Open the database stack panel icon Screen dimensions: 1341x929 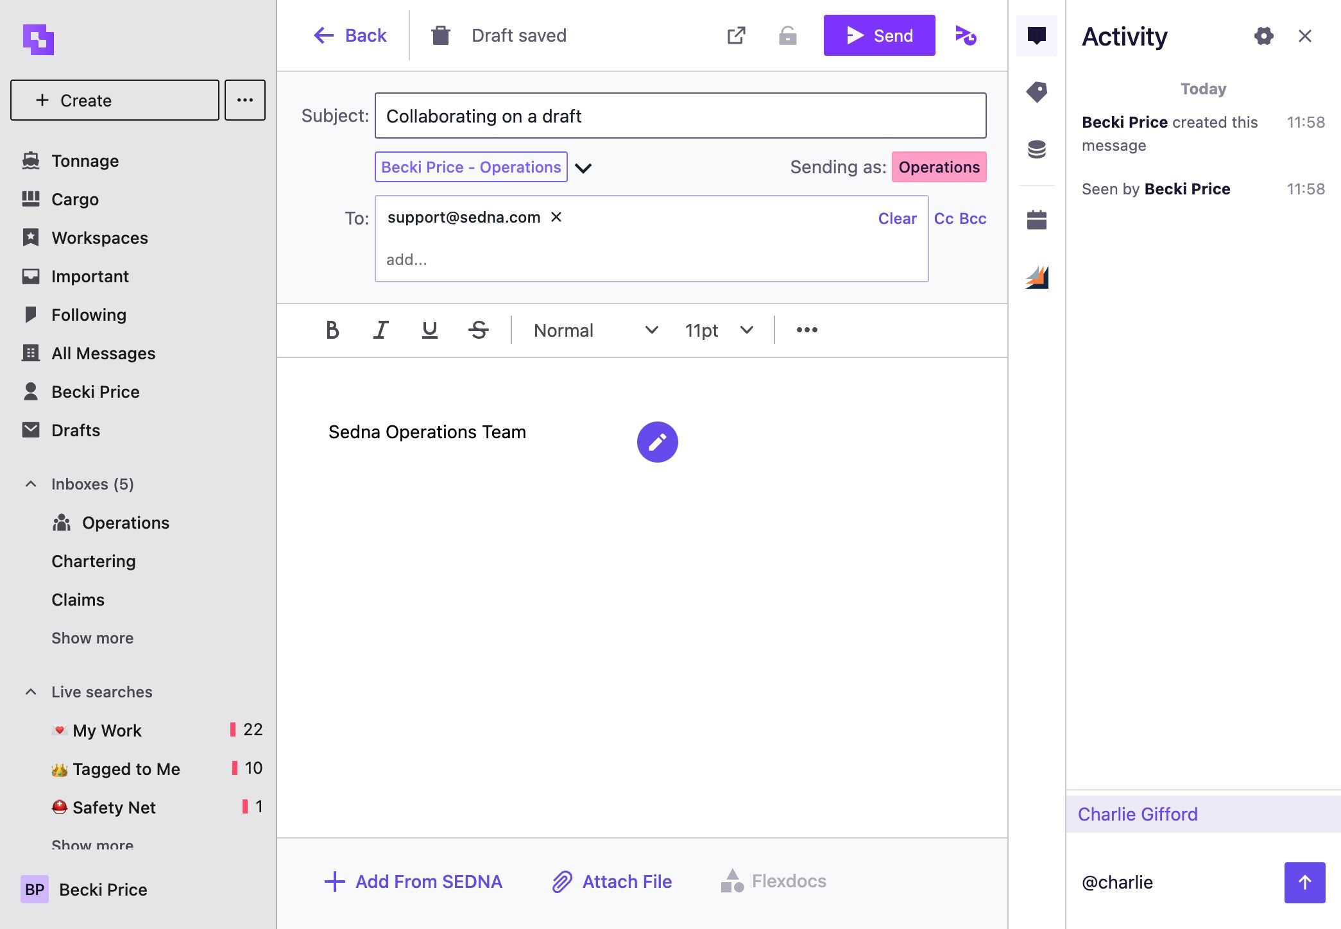point(1037,149)
